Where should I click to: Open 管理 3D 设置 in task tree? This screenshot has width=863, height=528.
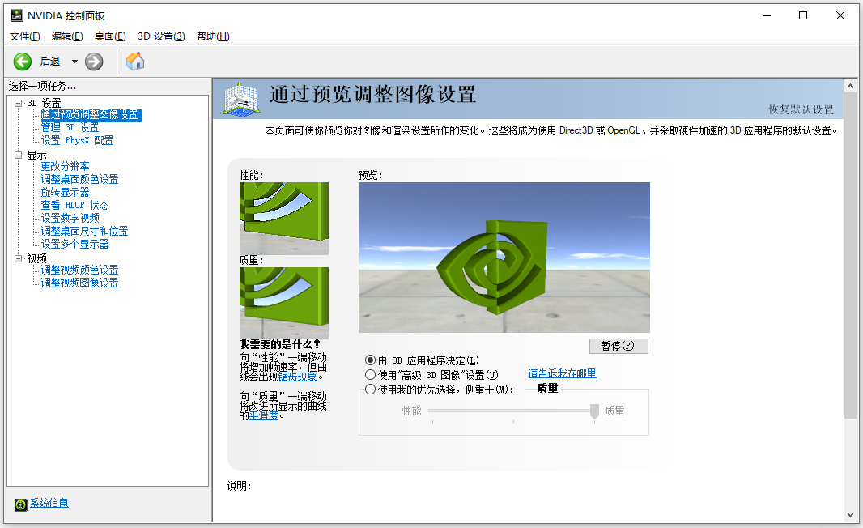[x=70, y=128]
